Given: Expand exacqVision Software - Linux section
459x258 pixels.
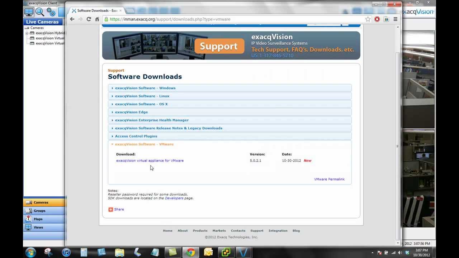Looking at the screenshot, I should 229,96.
